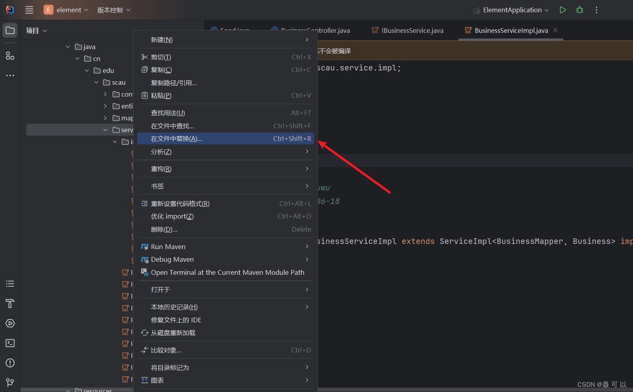Image resolution: width=633 pixels, height=392 pixels.
Task: Click the extends keyword in the editor
Action: click(x=418, y=241)
